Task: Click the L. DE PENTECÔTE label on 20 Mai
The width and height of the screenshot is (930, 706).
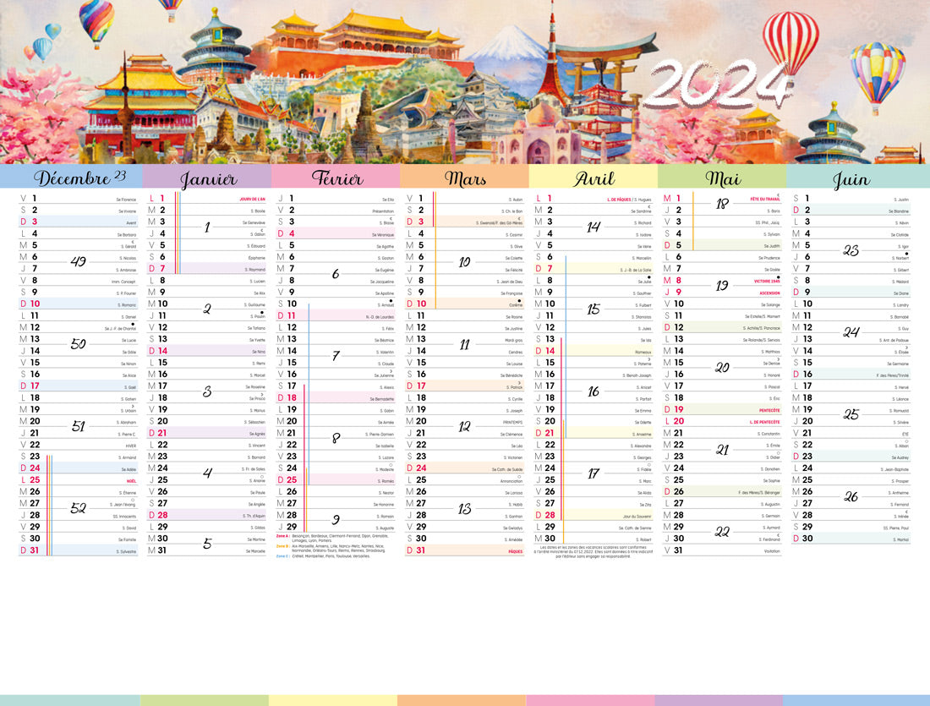Action: 764,423
